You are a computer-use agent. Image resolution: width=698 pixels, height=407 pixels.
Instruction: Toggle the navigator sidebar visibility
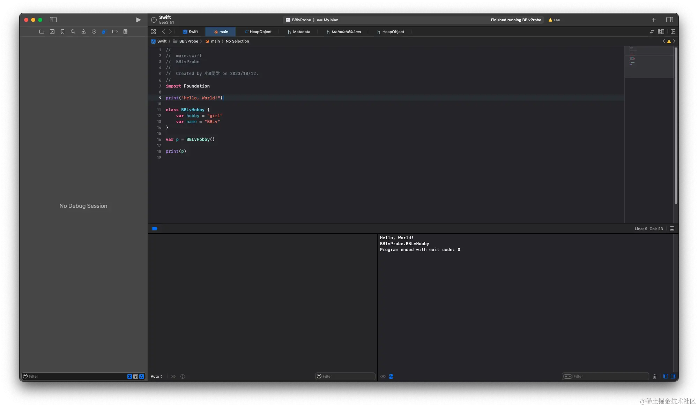[x=53, y=20]
